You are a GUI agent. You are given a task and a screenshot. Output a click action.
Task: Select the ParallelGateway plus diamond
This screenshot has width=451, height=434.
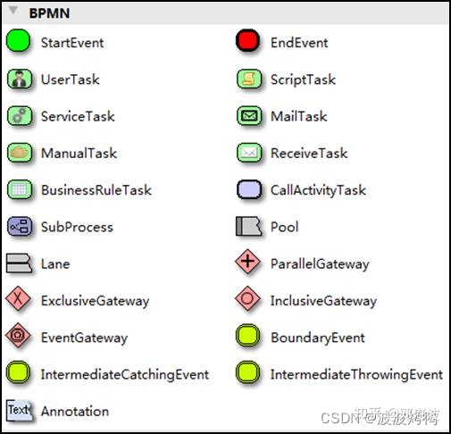point(247,262)
